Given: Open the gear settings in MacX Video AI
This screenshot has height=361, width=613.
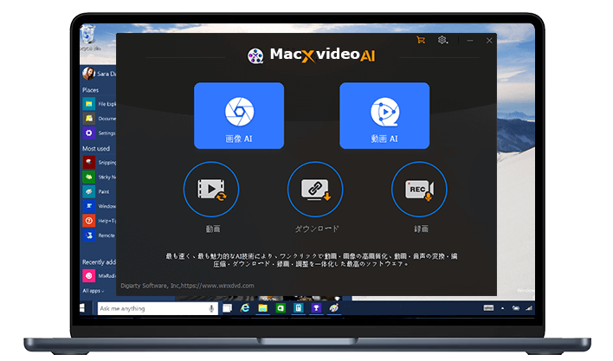Looking at the screenshot, I should (442, 40).
